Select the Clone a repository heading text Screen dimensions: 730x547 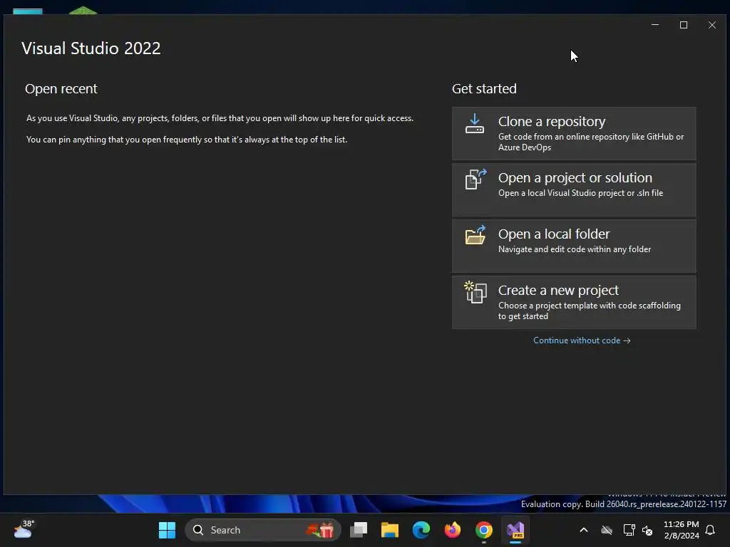point(551,121)
